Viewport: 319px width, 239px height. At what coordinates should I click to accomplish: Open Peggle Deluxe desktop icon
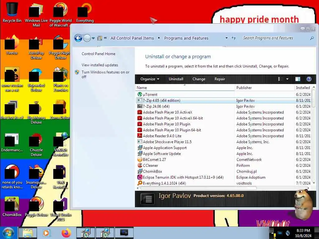pyautogui.click(x=36, y=206)
